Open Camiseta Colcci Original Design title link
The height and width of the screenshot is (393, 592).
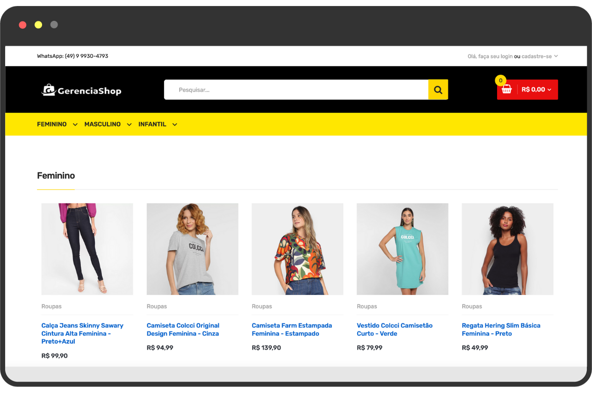point(183,330)
